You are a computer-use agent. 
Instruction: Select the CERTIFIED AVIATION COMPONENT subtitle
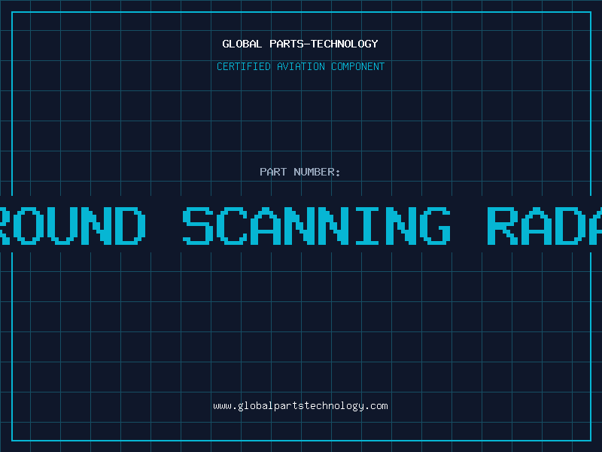coord(300,66)
